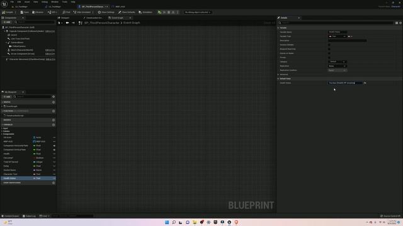Viewport: 403px width, 226px height.
Task: Select ConstructionScript in Functions list
Action: tap(14, 116)
